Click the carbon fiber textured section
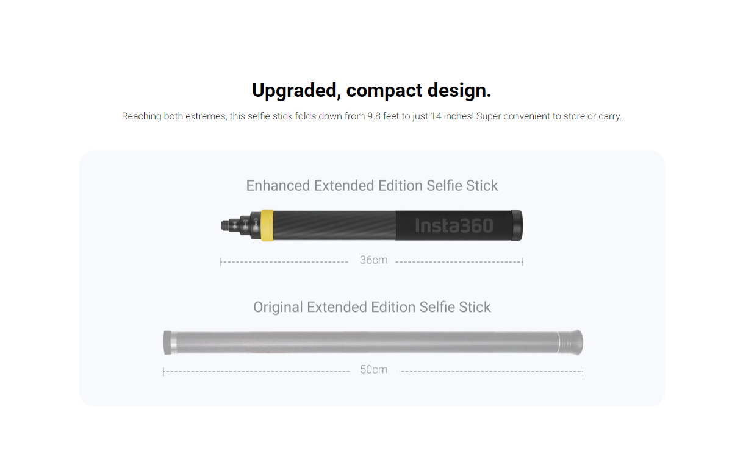Screen dimensions: 732x457 click(334, 225)
